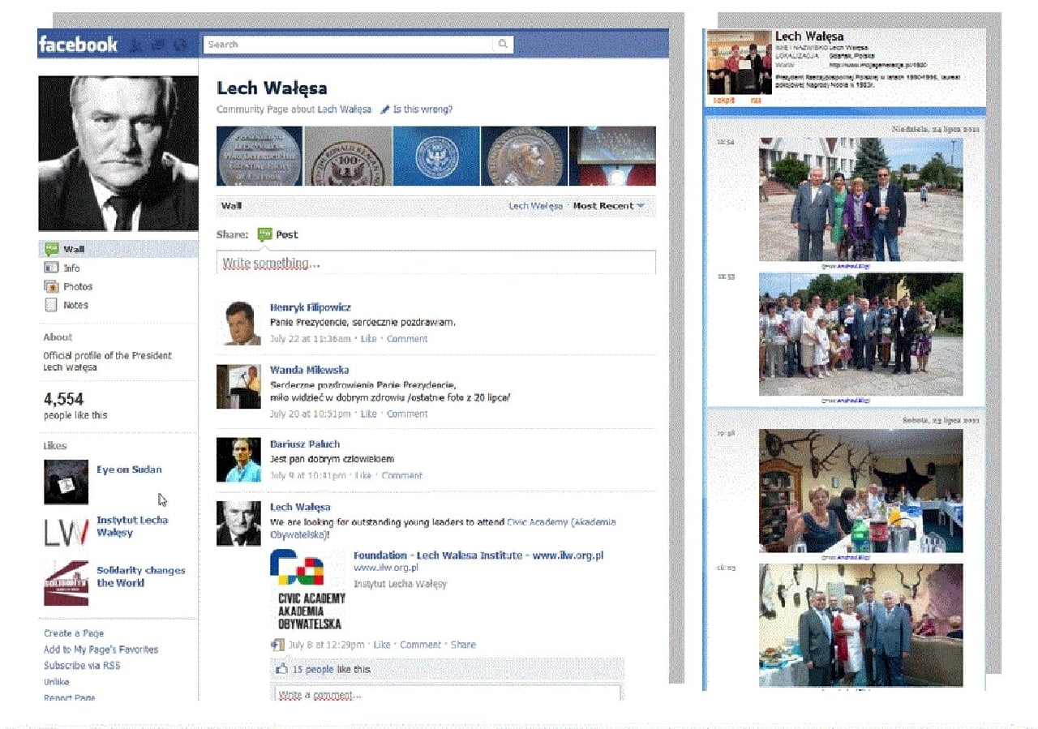Viewport: 1038px width, 729px height.
Task: Open the Eye on Sudan page
Action: [x=129, y=470]
